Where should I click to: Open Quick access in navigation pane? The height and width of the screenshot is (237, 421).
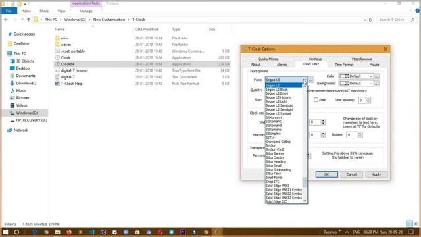point(24,34)
